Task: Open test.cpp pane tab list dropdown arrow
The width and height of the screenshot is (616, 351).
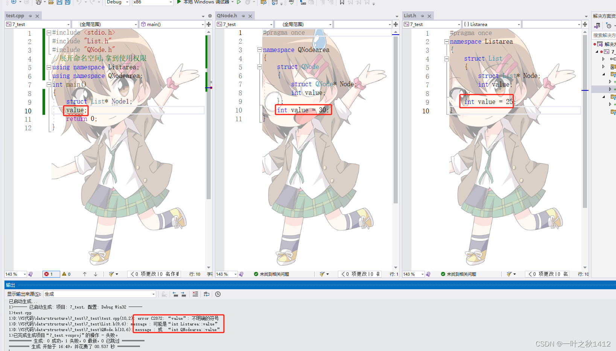Action: pyautogui.click(x=203, y=16)
